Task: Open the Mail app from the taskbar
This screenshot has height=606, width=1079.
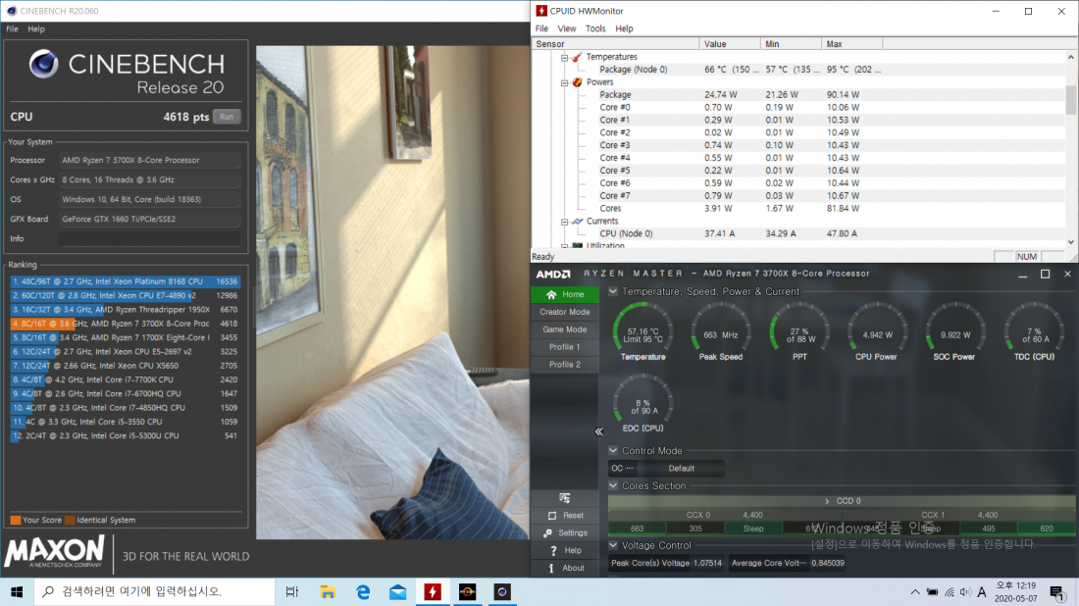Action: [x=397, y=592]
